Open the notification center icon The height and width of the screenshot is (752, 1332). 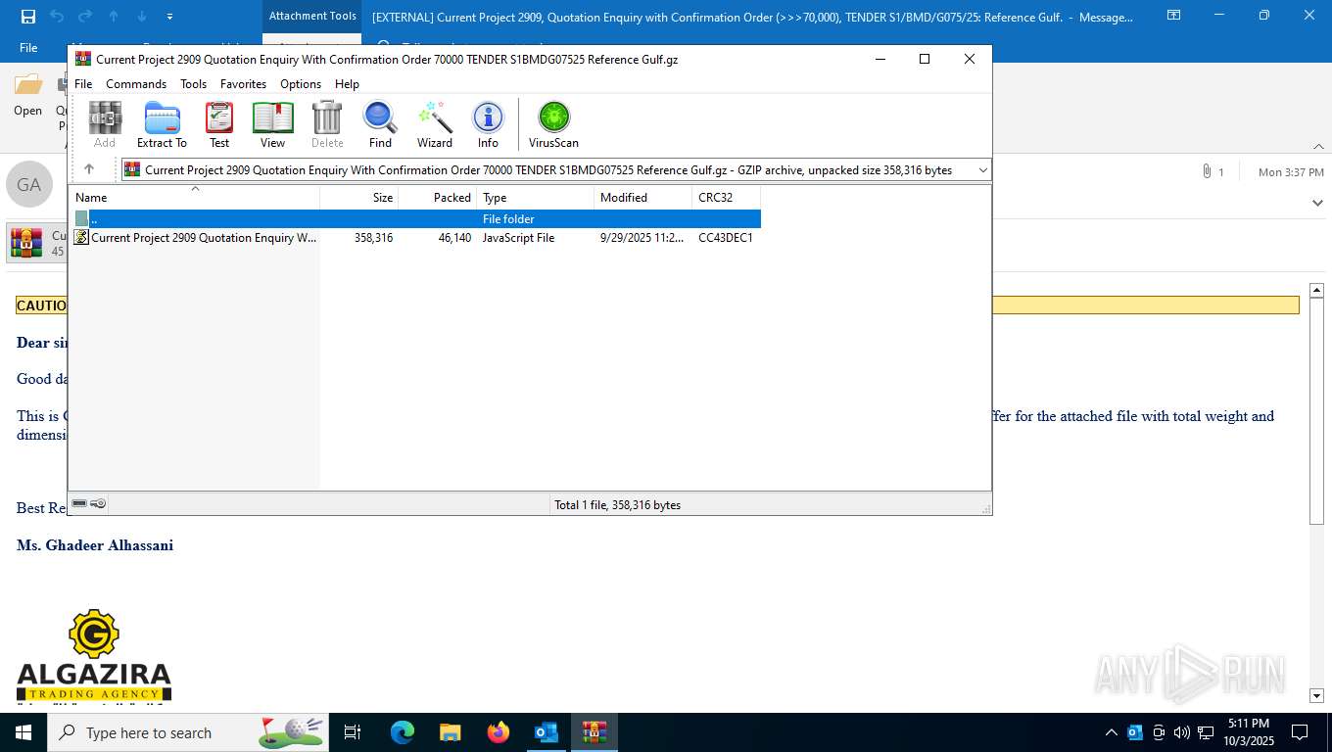coord(1300,732)
